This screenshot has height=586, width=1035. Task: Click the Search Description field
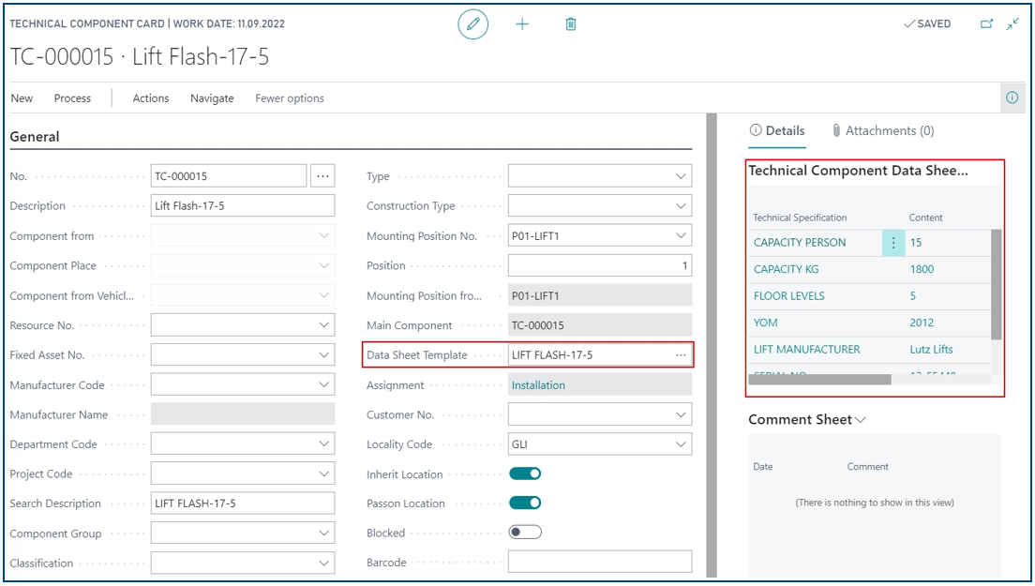coord(242,503)
